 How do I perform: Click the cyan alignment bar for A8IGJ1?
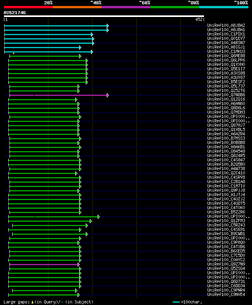pyautogui.click(x=42, y=47)
